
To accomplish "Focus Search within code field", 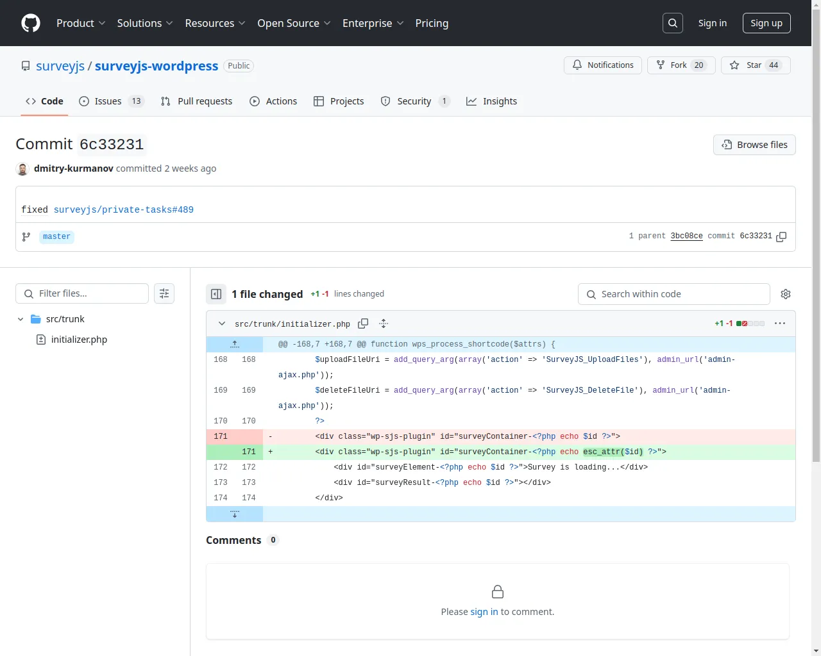I will pyautogui.click(x=674, y=294).
